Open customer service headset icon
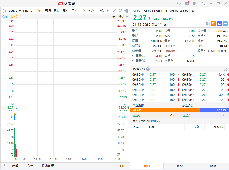This screenshot has width=229, height=170. point(179,3)
